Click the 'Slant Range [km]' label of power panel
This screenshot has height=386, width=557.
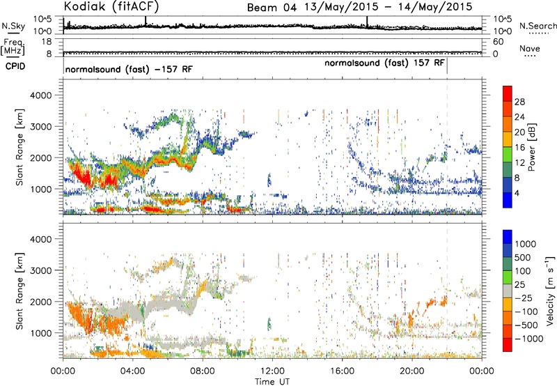point(19,147)
